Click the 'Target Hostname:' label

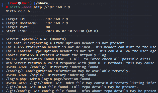(x=22, y=23)
